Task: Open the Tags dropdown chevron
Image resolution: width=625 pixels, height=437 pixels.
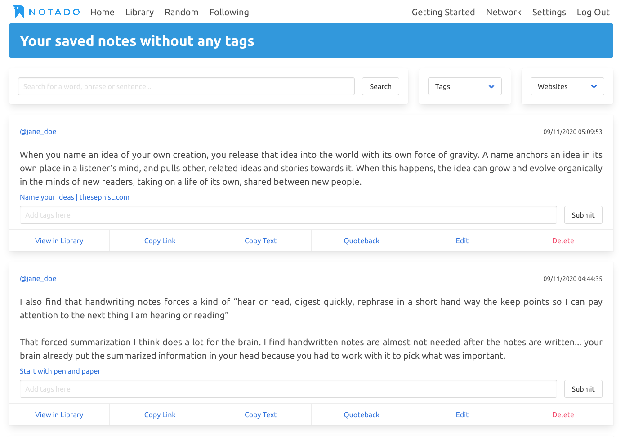Action: tap(491, 86)
